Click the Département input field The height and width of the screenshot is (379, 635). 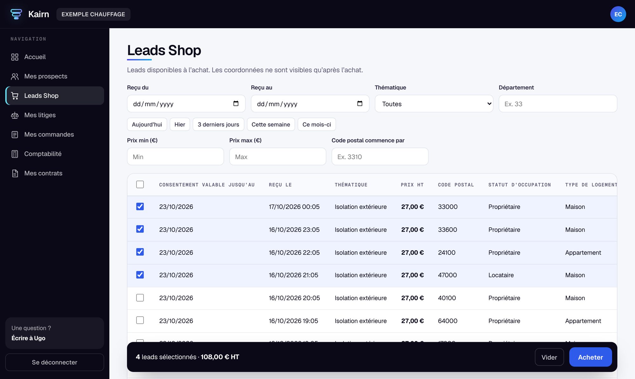pos(558,103)
